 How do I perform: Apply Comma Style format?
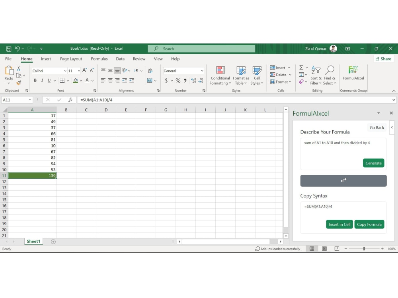click(185, 81)
